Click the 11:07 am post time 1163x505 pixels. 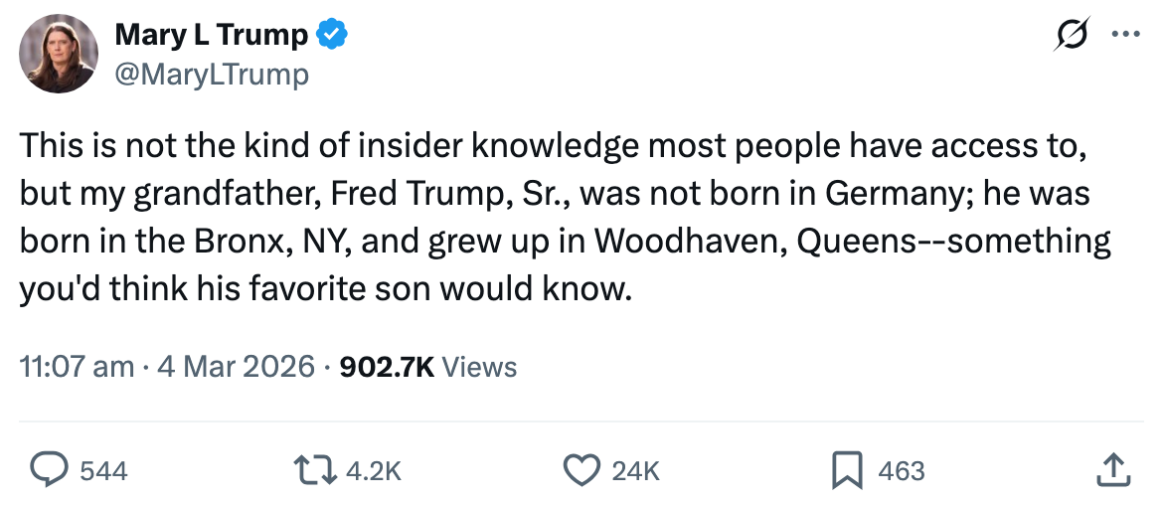(x=77, y=367)
